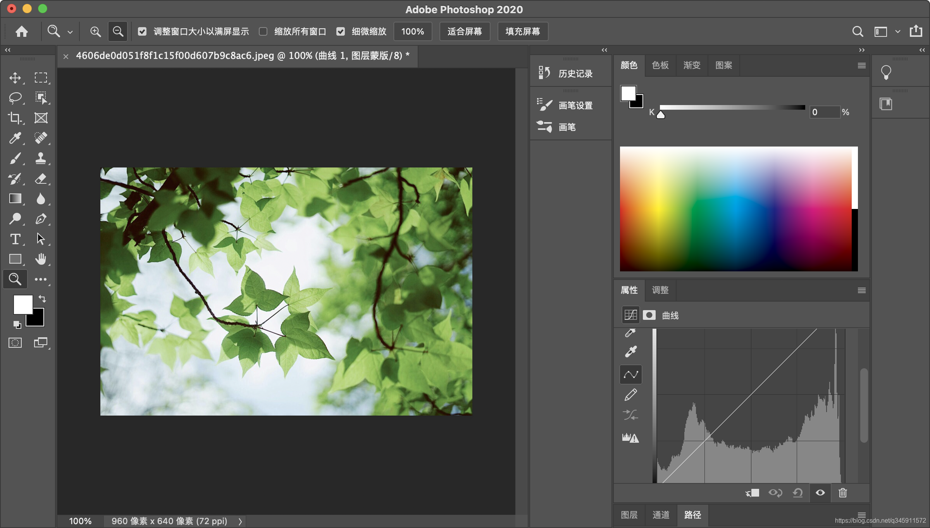Select the Rectangular Marquee tool

click(x=41, y=78)
